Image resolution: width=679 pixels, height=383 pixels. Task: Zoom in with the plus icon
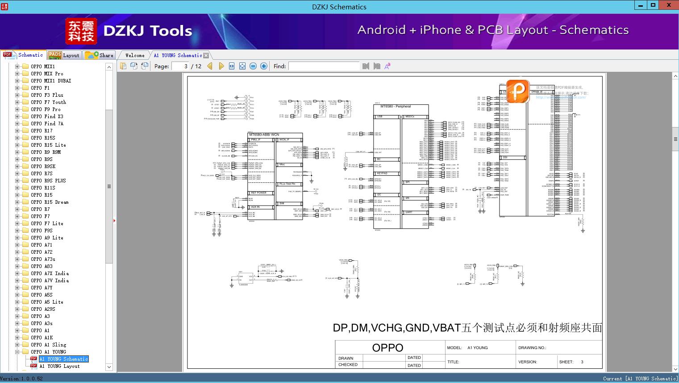(x=264, y=66)
